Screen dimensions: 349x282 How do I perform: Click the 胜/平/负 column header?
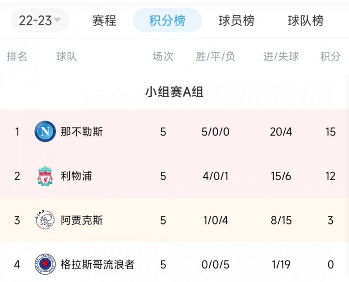tap(215, 56)
